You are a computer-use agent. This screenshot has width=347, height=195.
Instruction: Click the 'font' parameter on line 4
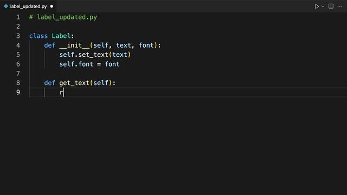(146, 45)
